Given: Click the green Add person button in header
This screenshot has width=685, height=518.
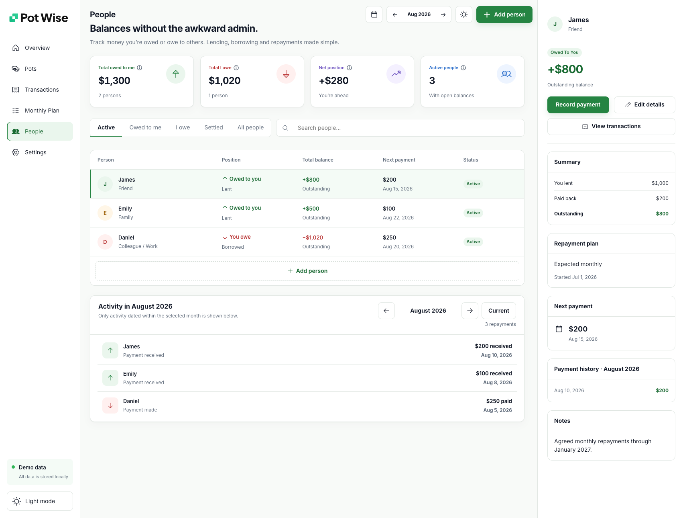Looking at the screenshot, I should [504, 14].
